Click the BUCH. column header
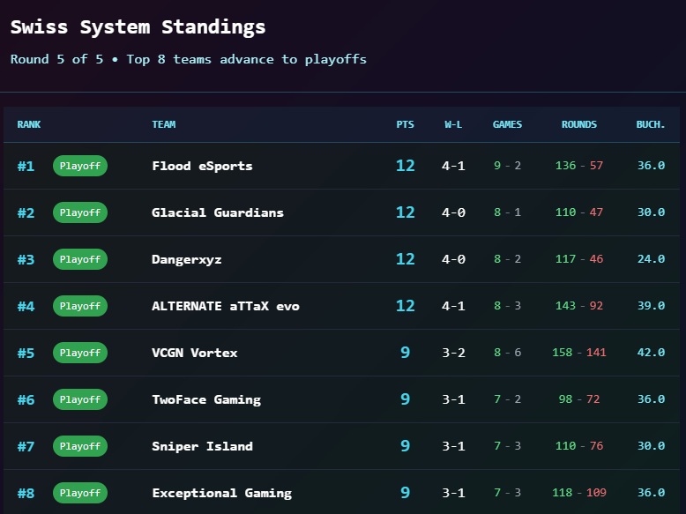 click(x=651, y=124)
